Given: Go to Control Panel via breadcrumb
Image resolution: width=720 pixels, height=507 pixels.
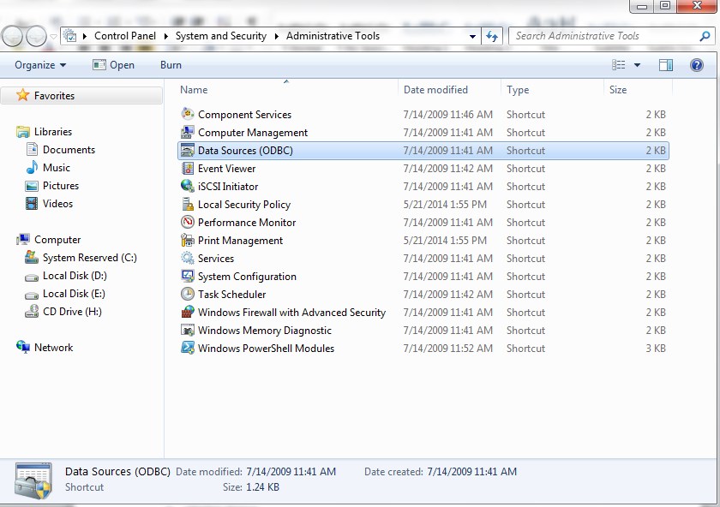Looking at the screenshot, I should 126,36.
